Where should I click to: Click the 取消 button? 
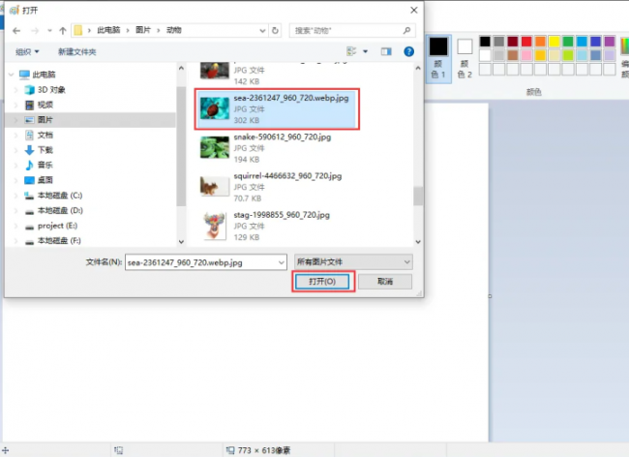point(385,281)
